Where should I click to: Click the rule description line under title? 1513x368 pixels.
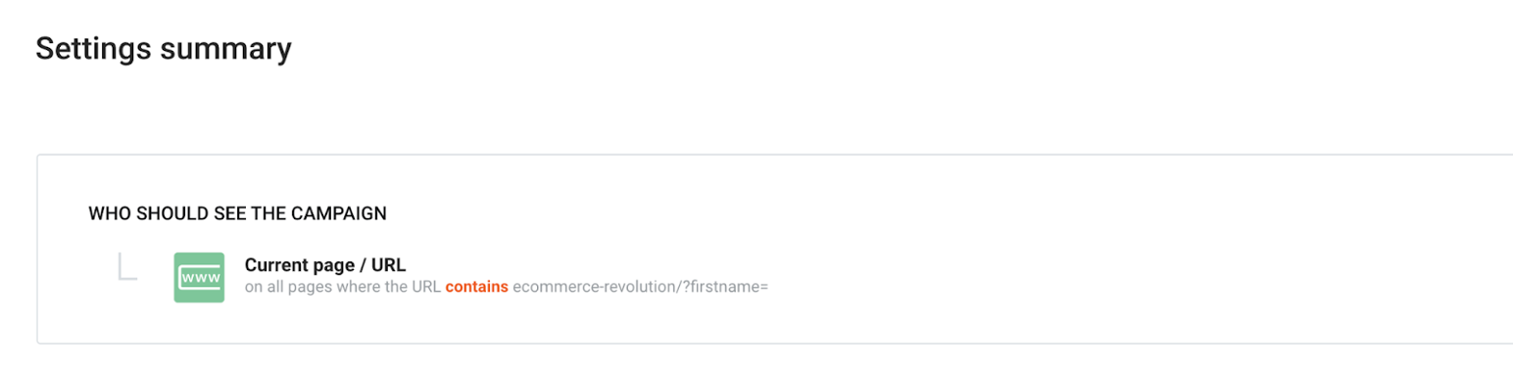click(x=507, y=288)
